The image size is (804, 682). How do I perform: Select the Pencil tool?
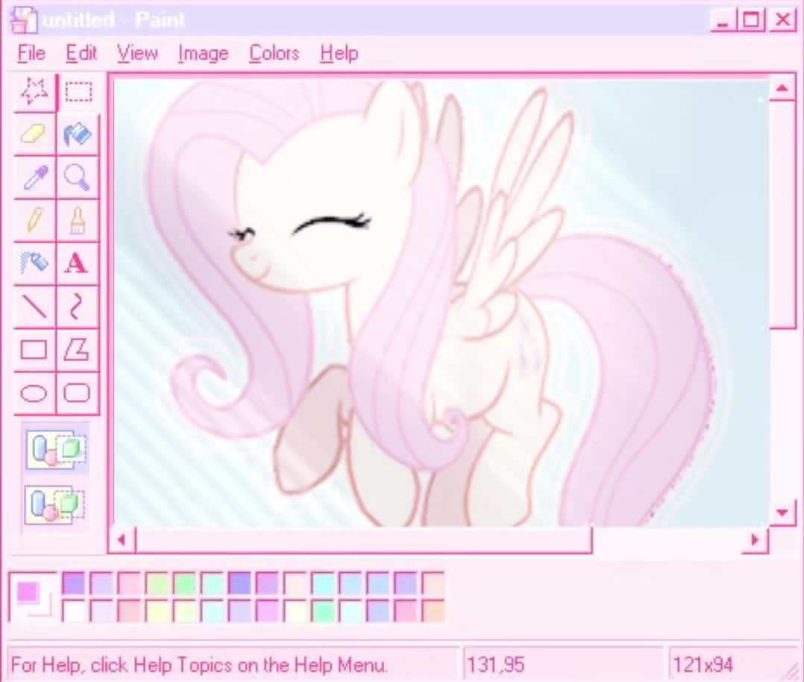tap(34, 221)
